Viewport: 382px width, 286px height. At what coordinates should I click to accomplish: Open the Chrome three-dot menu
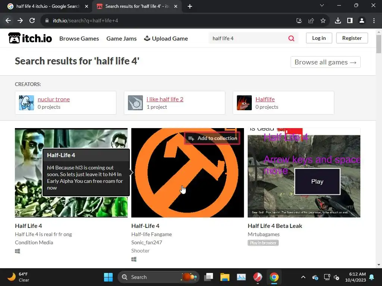point(374,21)
